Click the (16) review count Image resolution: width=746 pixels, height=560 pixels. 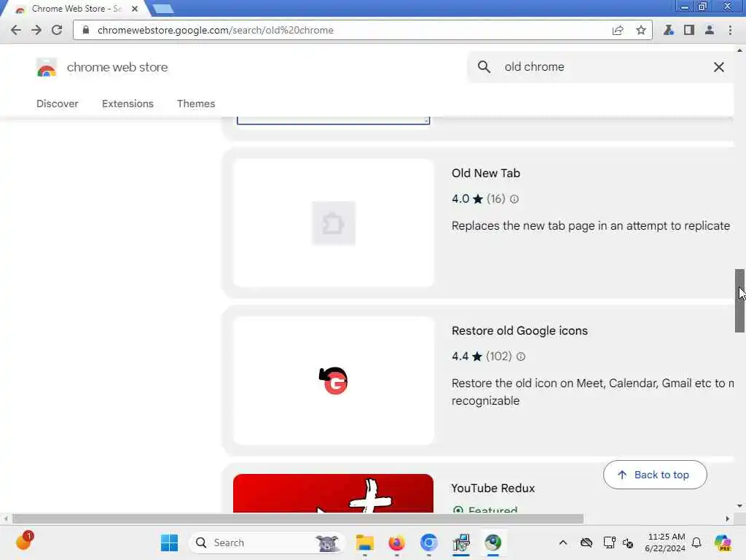pos(495,199)
